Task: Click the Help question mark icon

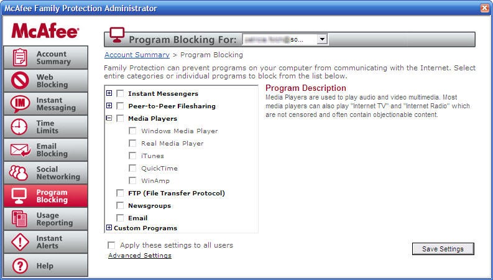Action: click(20, 266)
